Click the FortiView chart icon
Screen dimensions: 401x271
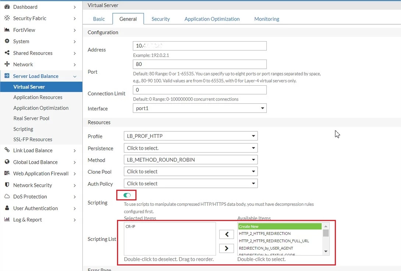(x=7, y=30)
